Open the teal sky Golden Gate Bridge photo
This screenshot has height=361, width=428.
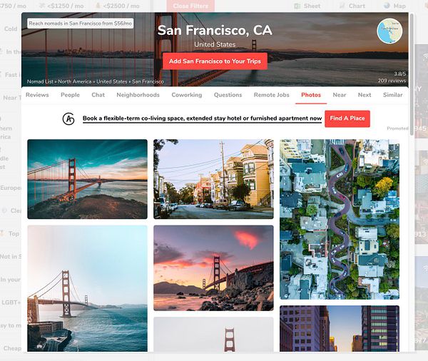pyautogui.click(x=87, y=179)
